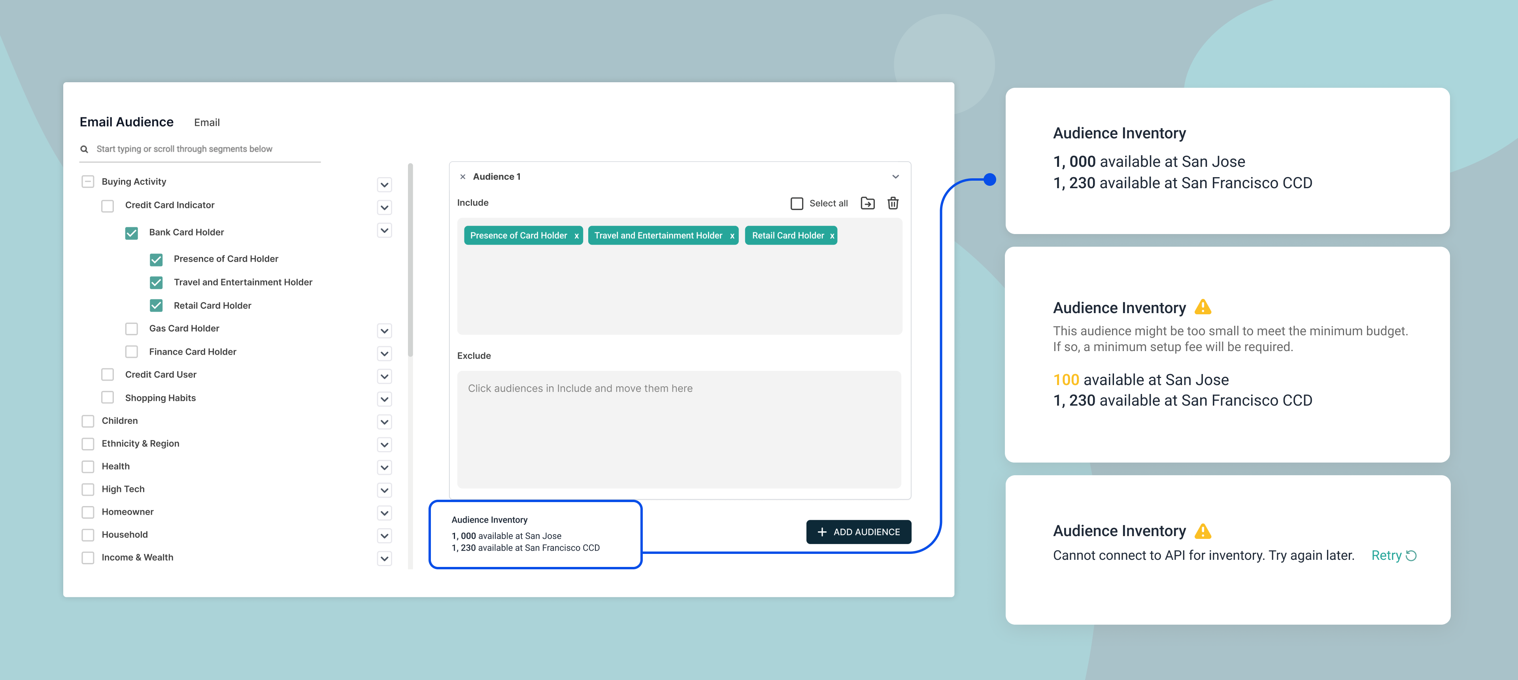Screen dimensions: 1518x680
Task: Tick the Homeowner checkbox
Action: (88, 512)
